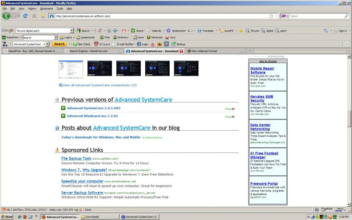Viewport: 352px width, 220px height.
Task: Open the Mobile Repair Software ad
Action: click(262, 70)
